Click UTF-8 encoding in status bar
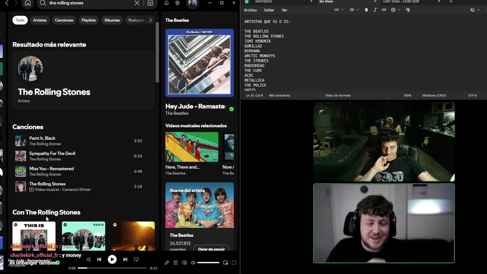 coord(472,96)
